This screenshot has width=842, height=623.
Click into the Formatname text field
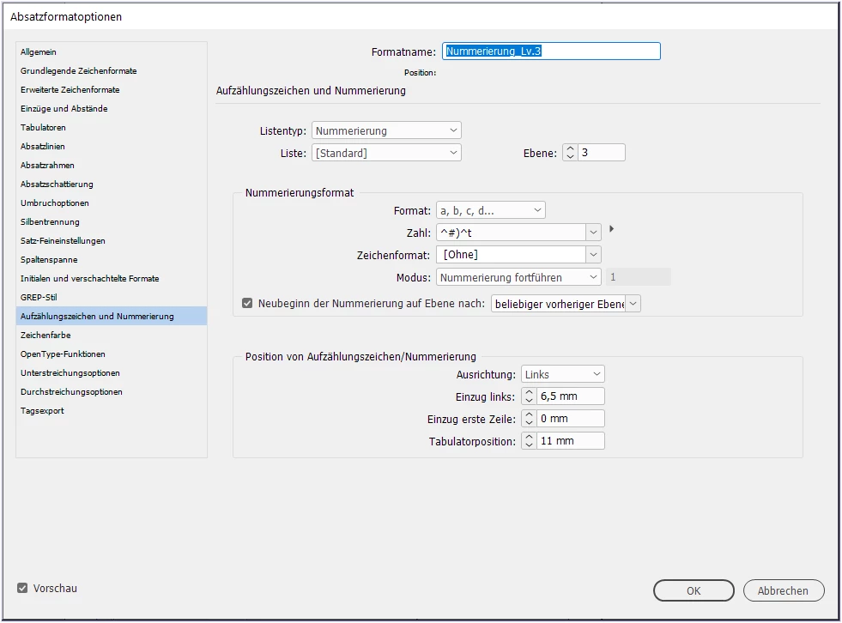click(x=552, y=51)
